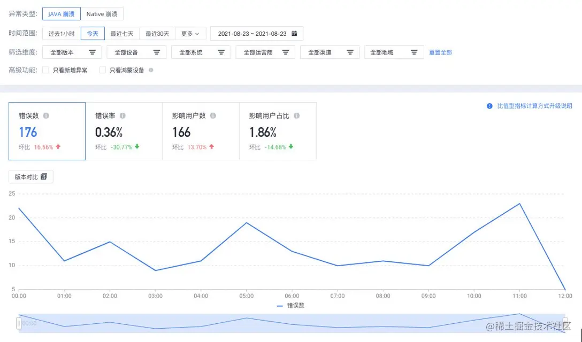The width and height of the screenshot is (582, 342).
Task: Click the green down arrow beside -14.68%
Action: (x=291, y=146)
